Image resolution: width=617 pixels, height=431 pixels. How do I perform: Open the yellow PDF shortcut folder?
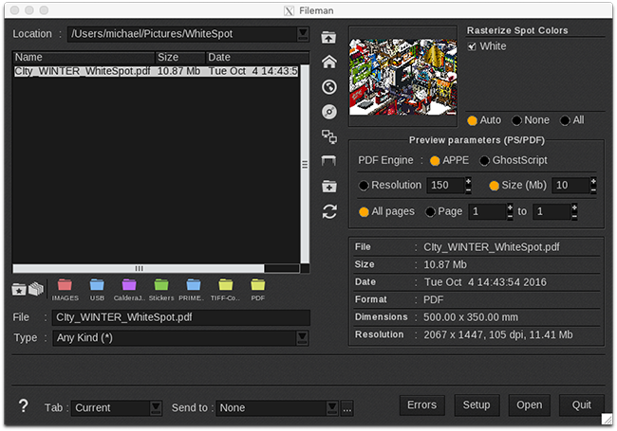click(x=257, y=285)
